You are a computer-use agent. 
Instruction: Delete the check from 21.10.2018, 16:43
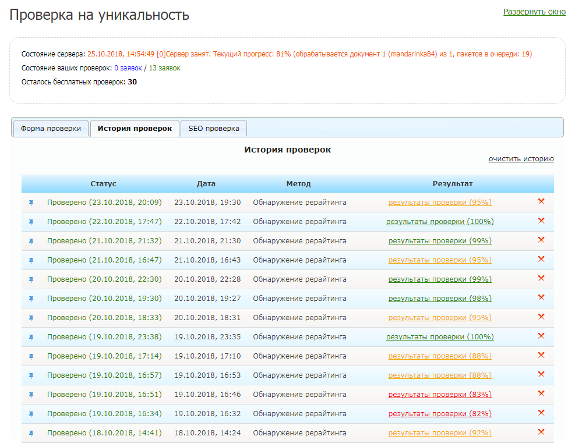click(541, 259)
